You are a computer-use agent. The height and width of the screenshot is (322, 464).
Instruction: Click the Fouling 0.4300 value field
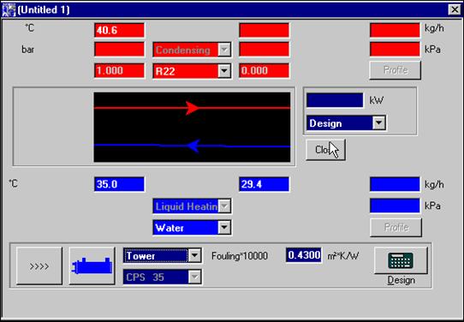(304, 255)
